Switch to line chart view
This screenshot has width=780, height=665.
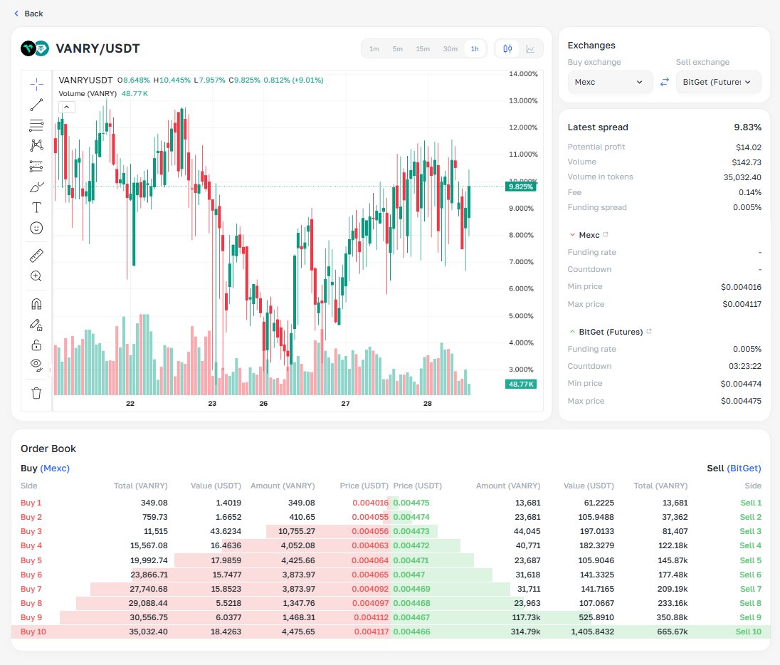coord(530,49)
